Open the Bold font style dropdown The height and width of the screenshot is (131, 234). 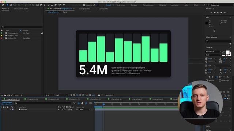pos(213,55)
